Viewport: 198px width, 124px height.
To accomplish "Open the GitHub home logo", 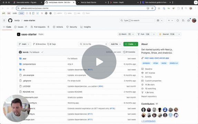I will coord(10,20).
